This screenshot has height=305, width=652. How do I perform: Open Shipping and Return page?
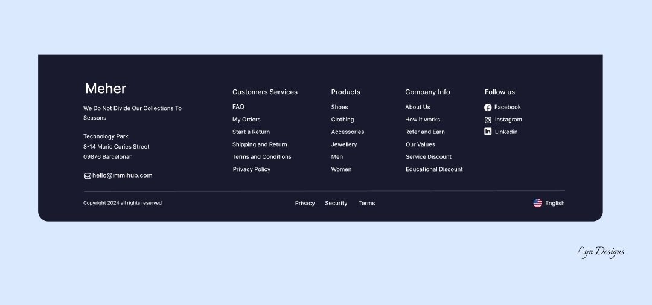(260, 144)
